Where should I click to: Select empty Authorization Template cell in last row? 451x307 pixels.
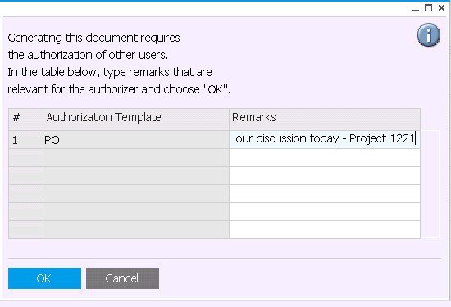(x=136, y=230)
